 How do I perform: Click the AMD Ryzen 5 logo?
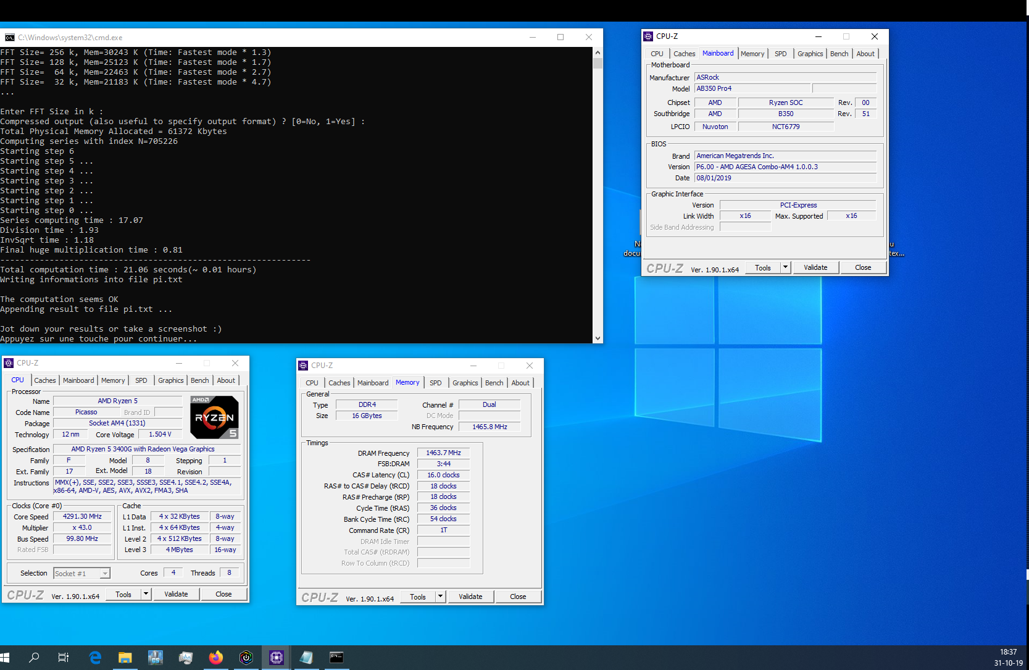(x=214, y=417)
